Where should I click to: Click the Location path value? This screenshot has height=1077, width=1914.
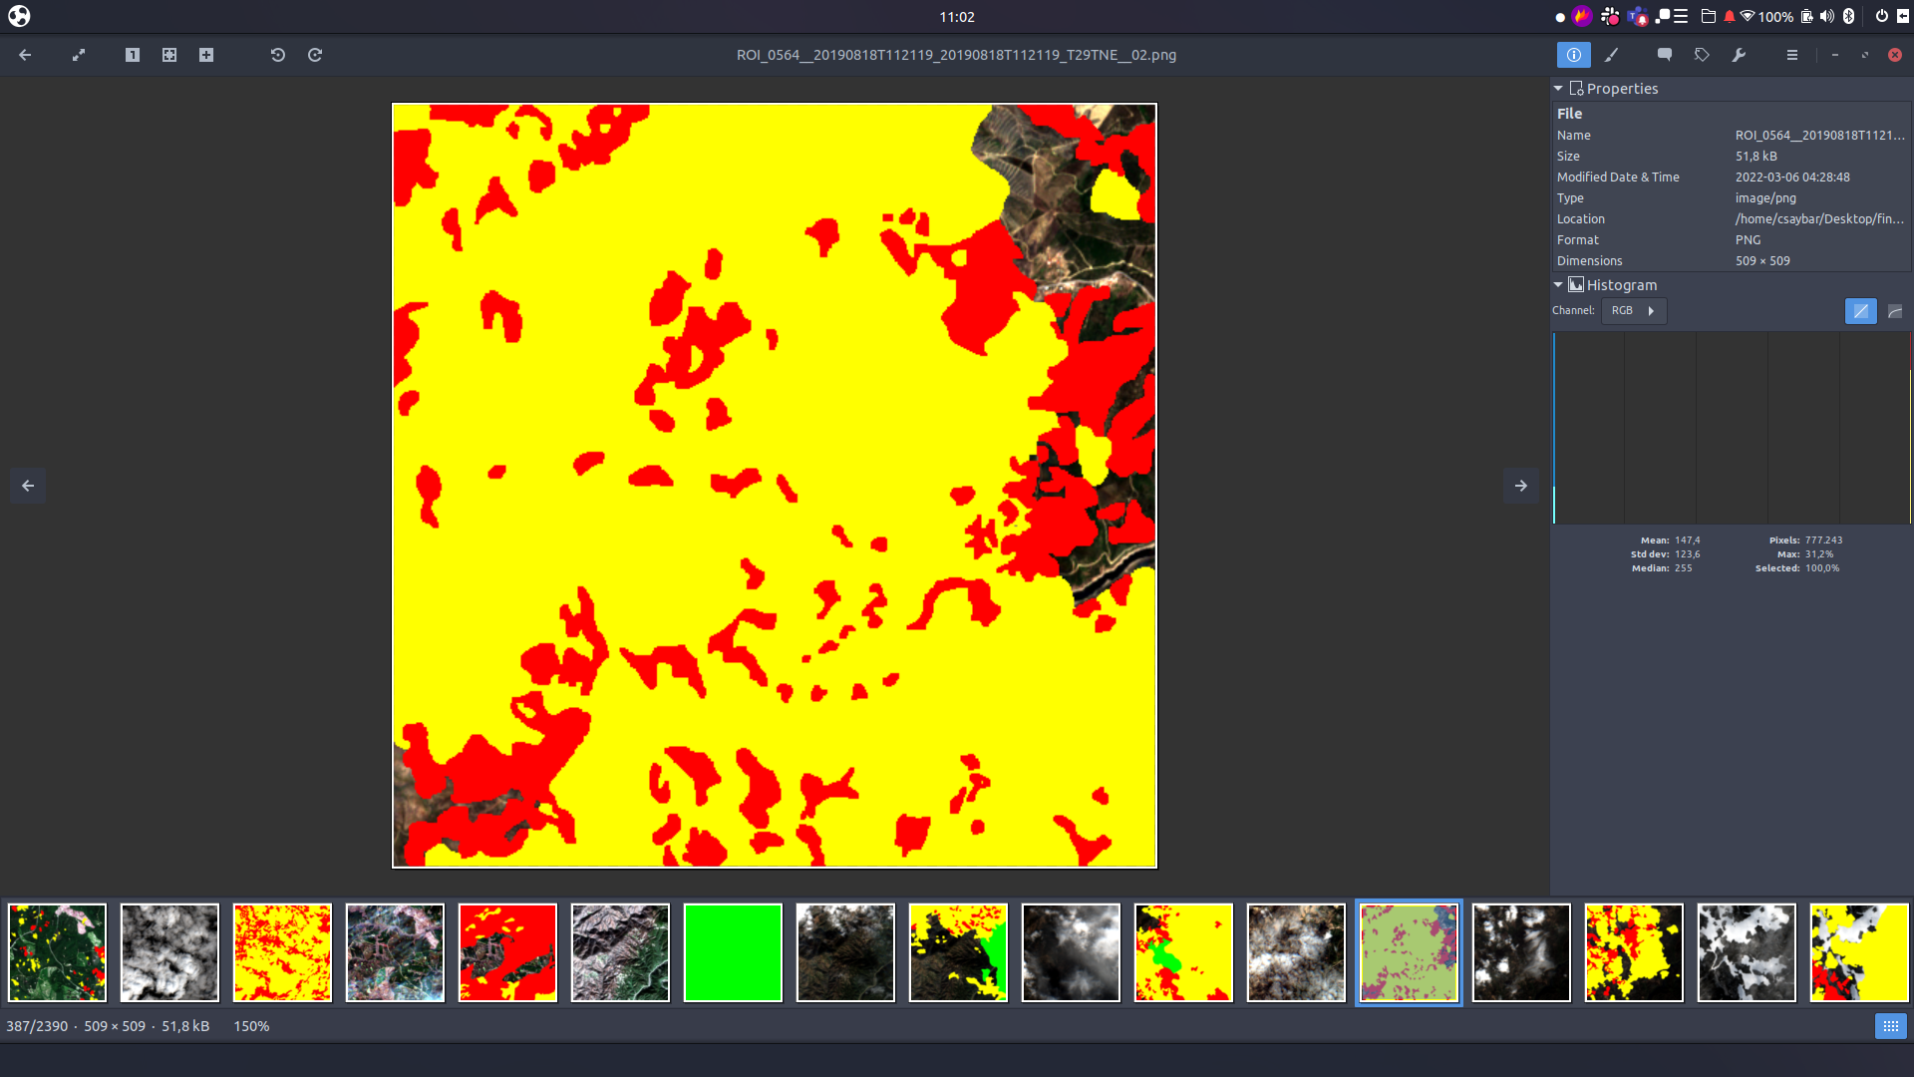pos(1819,219)
